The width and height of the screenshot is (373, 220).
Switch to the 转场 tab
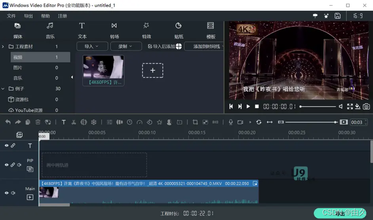(x=114, y=30)
